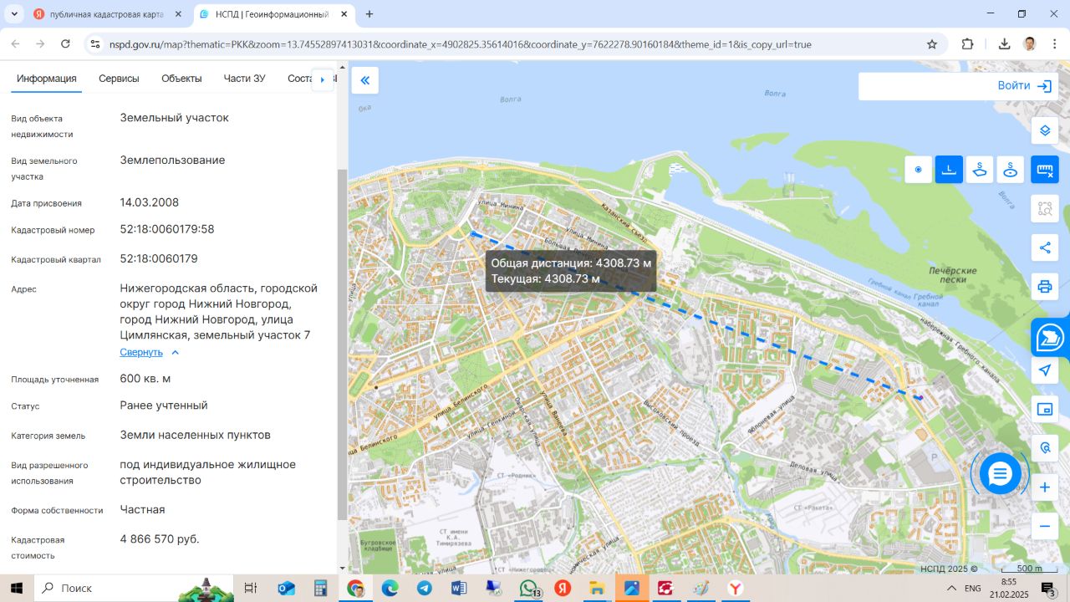Viewport: 1070px width, 602px height.
Task: Click the share map icon
Action: (1044, 247)
